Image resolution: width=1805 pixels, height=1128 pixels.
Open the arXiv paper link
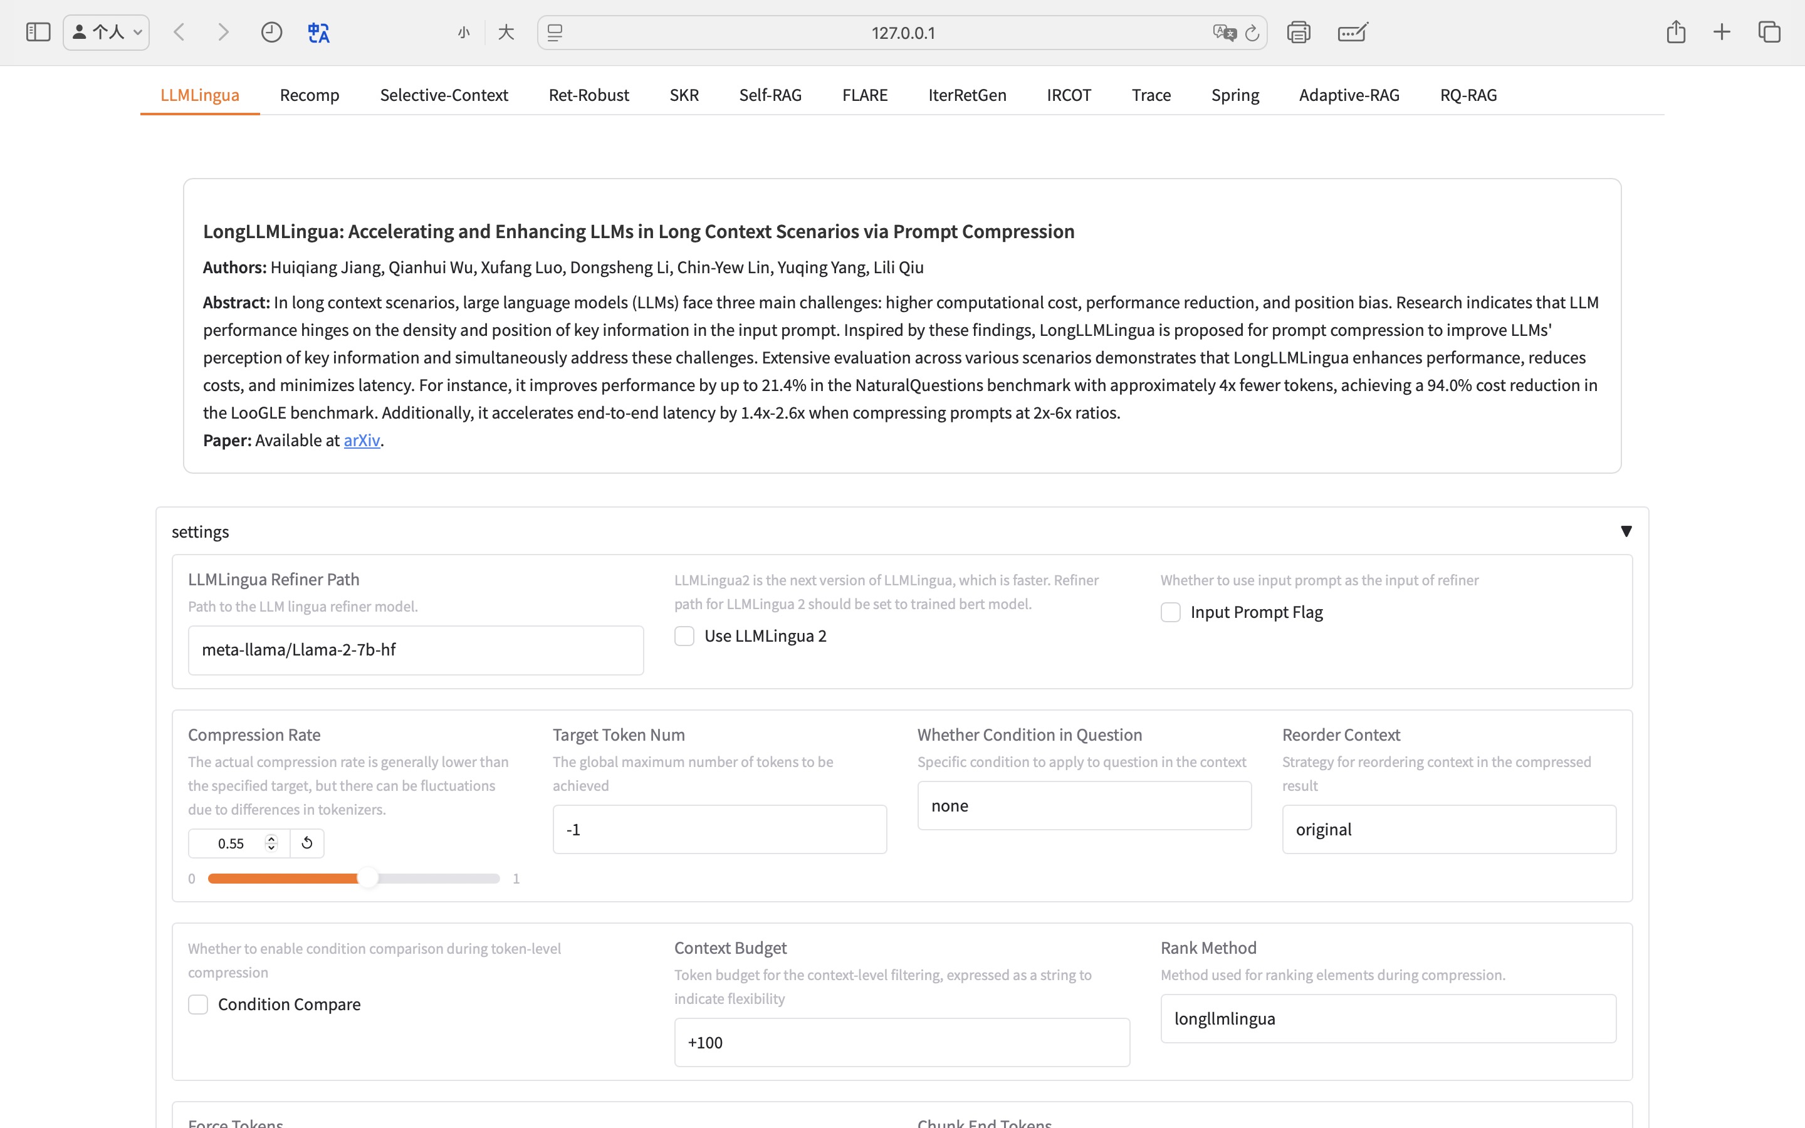click(x=362, y=440)
